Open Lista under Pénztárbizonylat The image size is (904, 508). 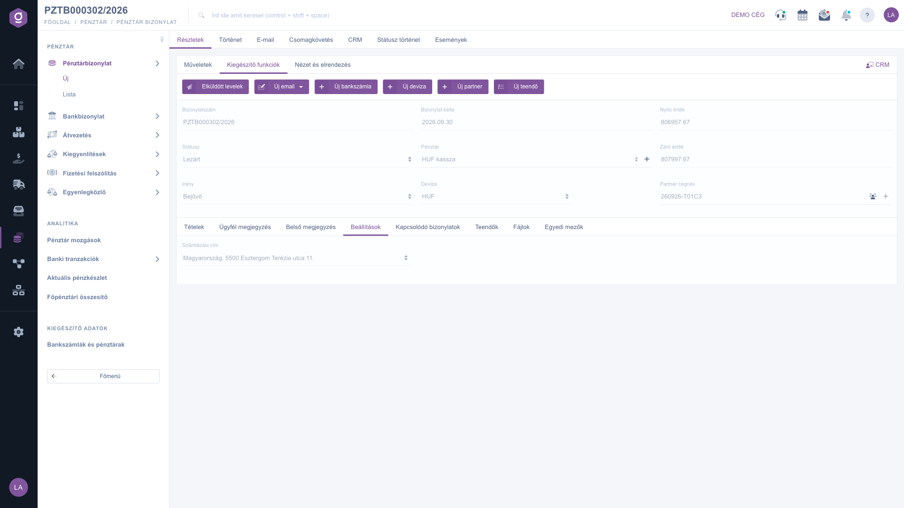pos(69,95)
